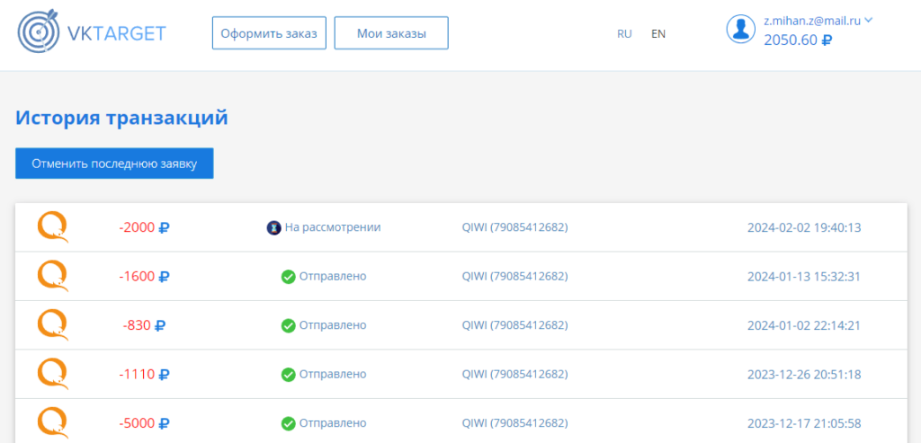The width and height of the screenshot is (921, 443).
Task: Click QIWI icon in the -1110 transaction row
Action: point(53,374)
